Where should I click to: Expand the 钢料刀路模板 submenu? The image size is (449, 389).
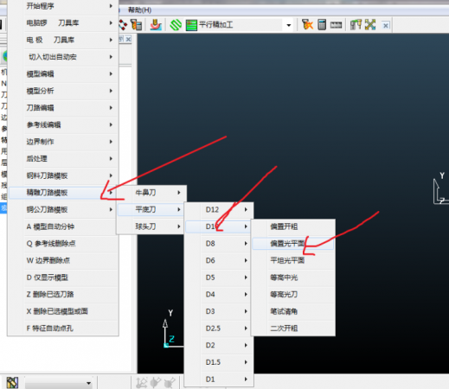point(63,175)
